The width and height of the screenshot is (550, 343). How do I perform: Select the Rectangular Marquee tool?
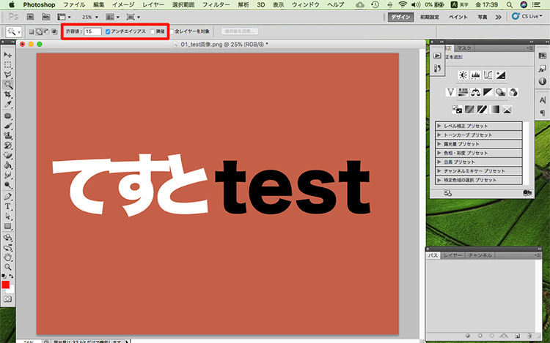click(x=8, y=65)
